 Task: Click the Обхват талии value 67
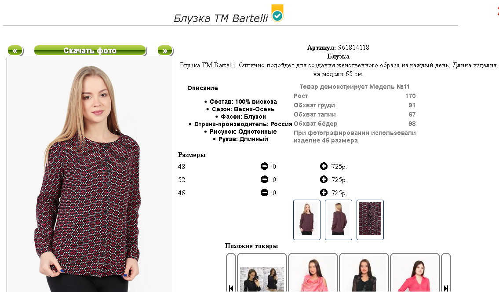click(412, 114)
